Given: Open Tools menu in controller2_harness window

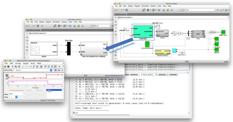Looking at the screenshot, I should click(x=75, y=22).
